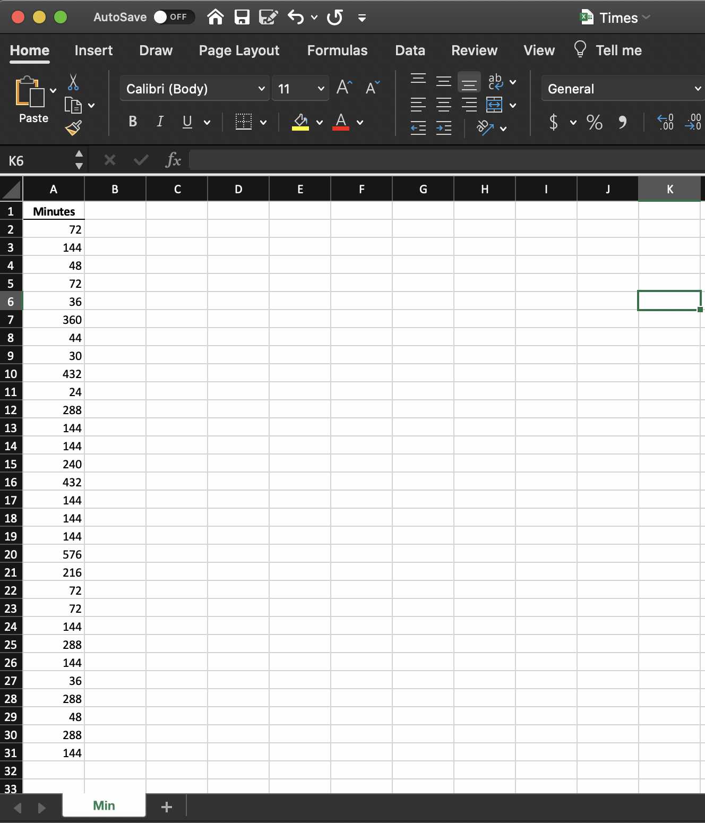
Task: Align text to bottom of cell
Action: 469,82
